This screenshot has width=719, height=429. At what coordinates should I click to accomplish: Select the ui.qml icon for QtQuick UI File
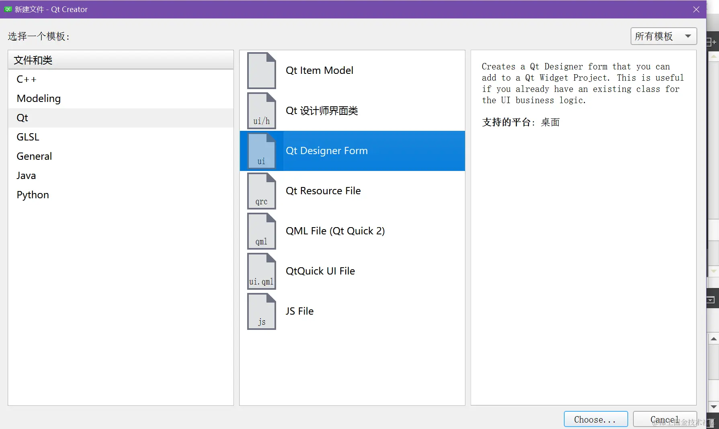click(262, 271)
